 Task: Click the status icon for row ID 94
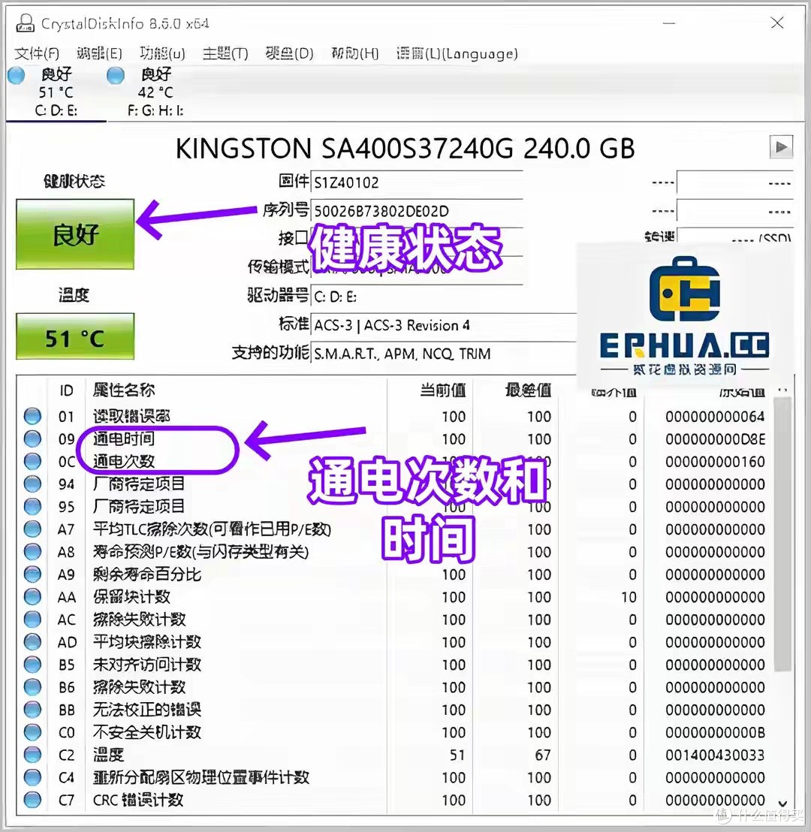(32, 484)
